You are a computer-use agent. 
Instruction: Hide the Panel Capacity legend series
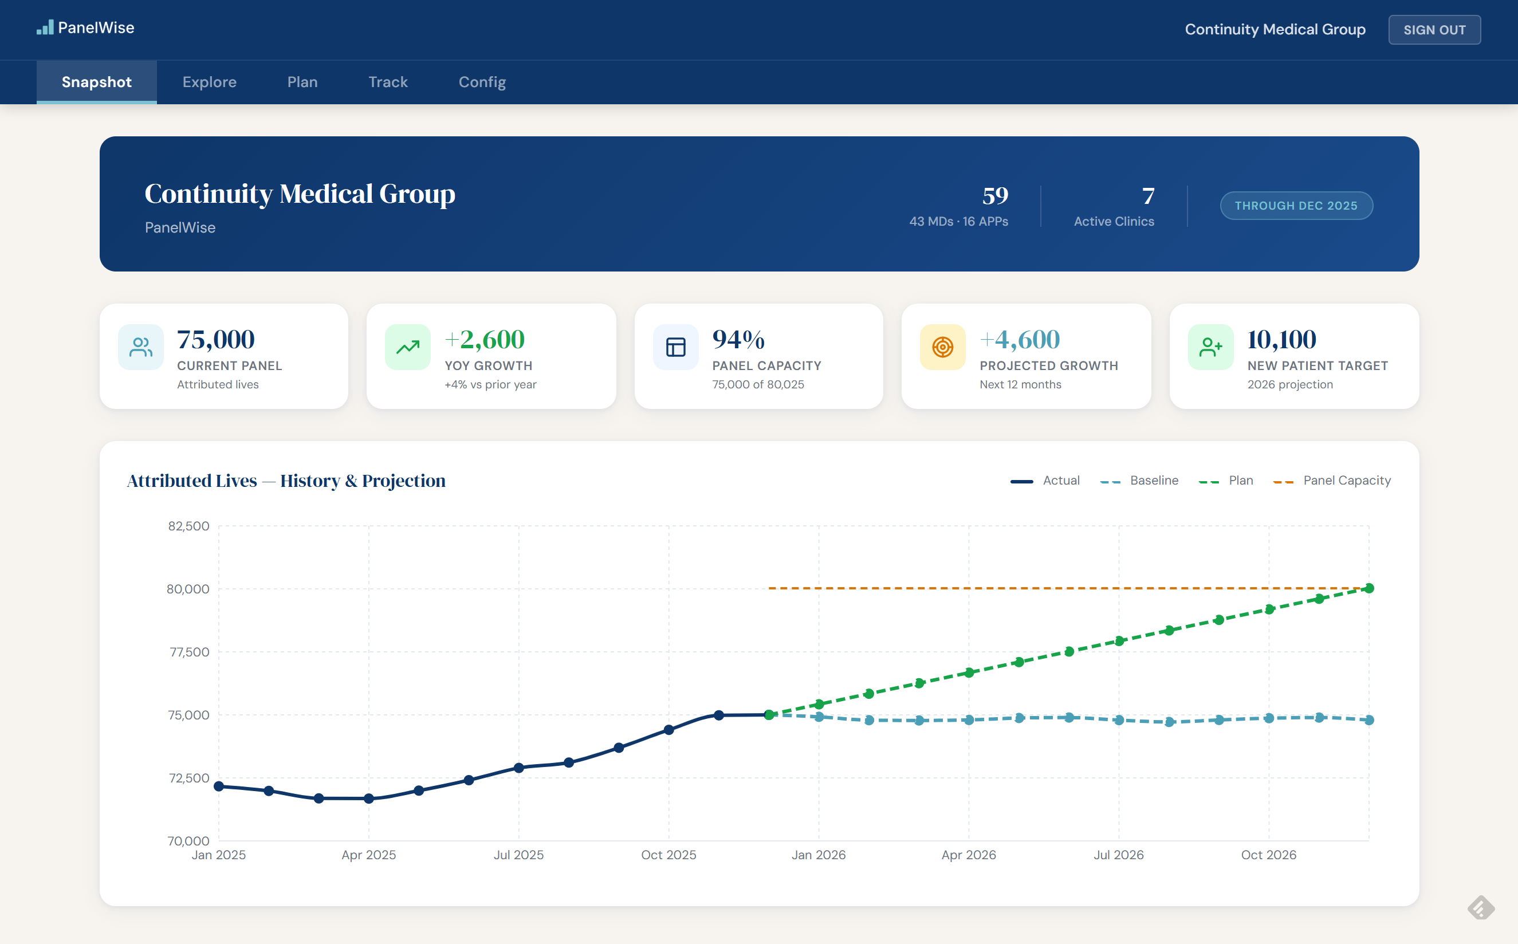pos(1332,481)
